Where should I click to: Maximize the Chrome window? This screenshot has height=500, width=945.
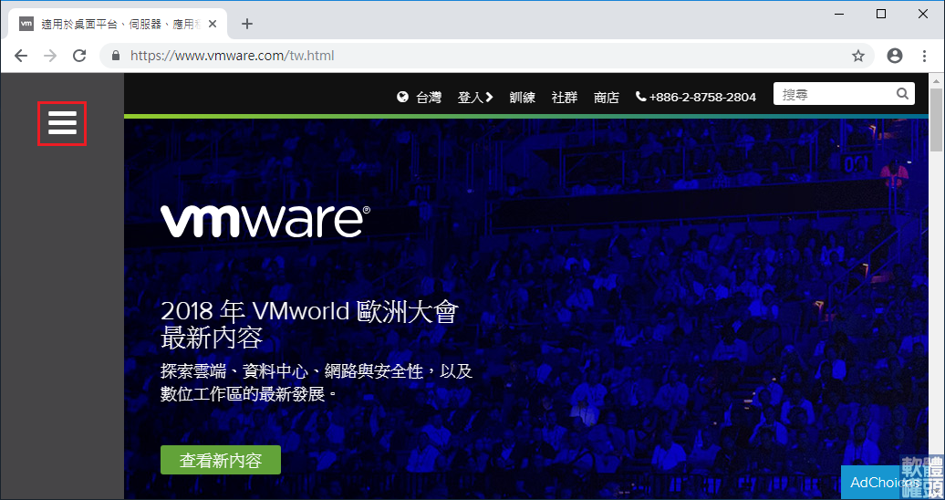tap(881, 14)
